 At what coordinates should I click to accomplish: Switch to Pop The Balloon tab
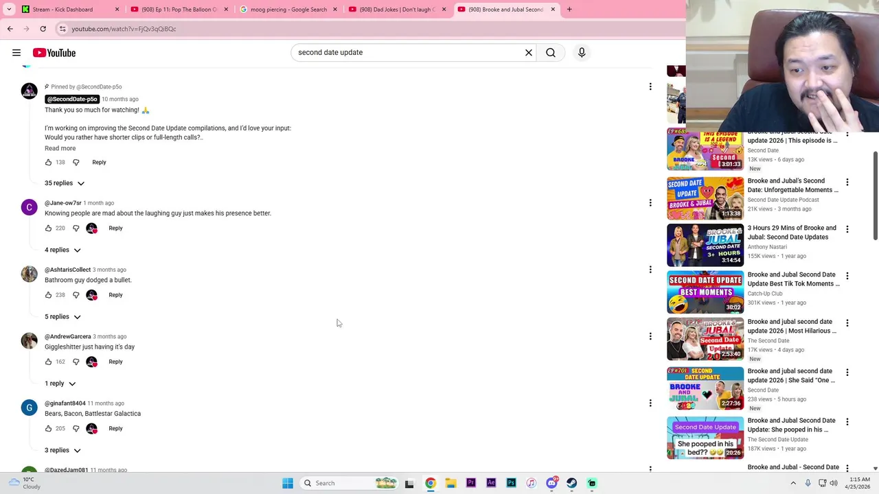pyautogui.click(x=179, y=10)
